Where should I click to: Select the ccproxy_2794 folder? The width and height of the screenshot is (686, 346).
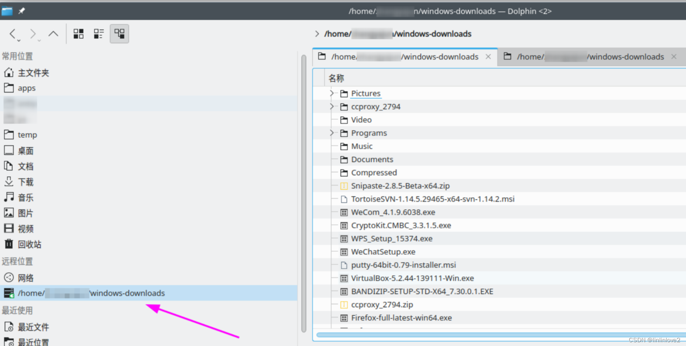376,106
